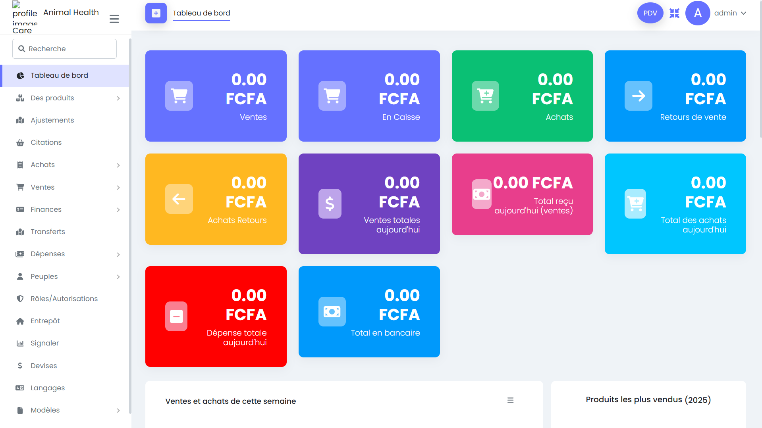The image size is (762, 428).
Task: Open the Devises currency icon
Action: 20,365
